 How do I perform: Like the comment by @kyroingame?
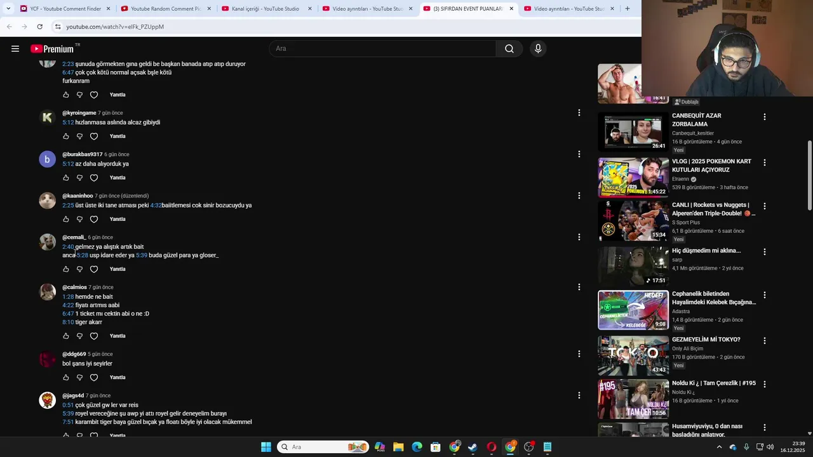[65, 136]
